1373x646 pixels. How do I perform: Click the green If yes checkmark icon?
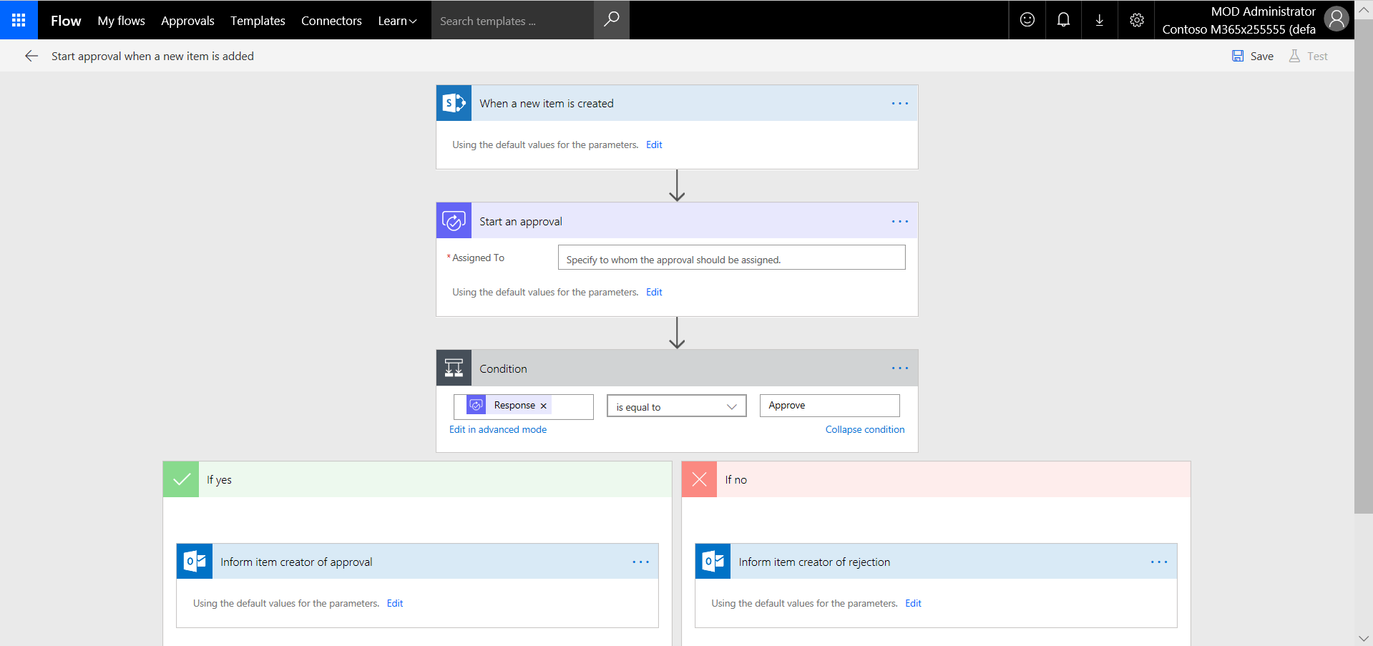tap(181, 479)
